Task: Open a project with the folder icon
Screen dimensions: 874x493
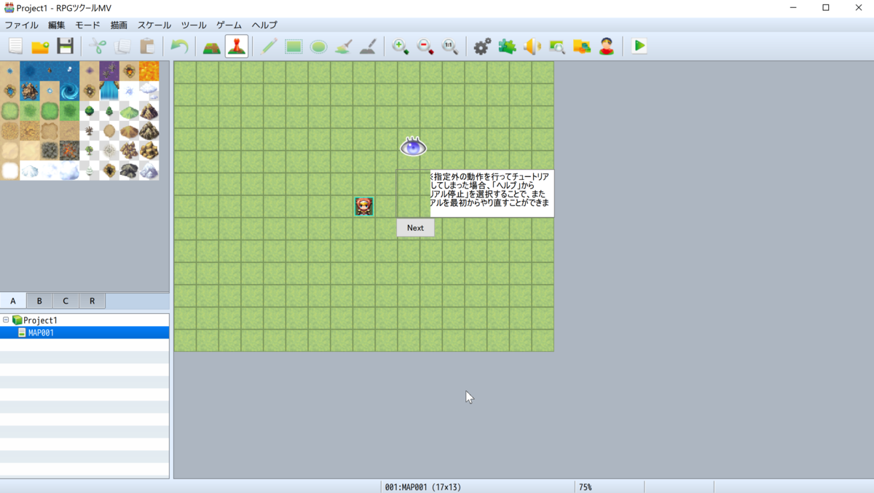Action: point(40,46)
